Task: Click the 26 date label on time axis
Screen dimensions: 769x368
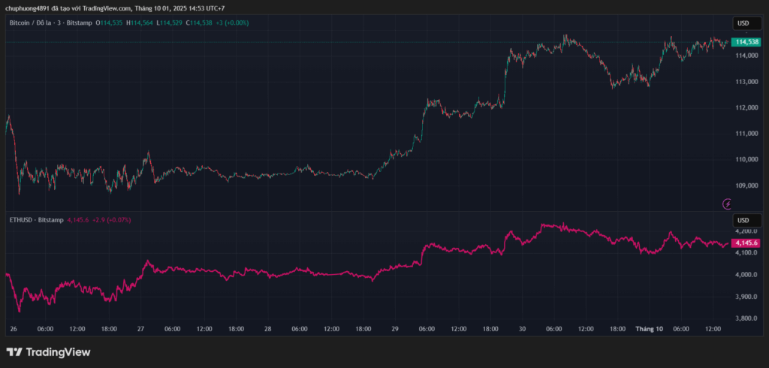Action: pos(14,329)
